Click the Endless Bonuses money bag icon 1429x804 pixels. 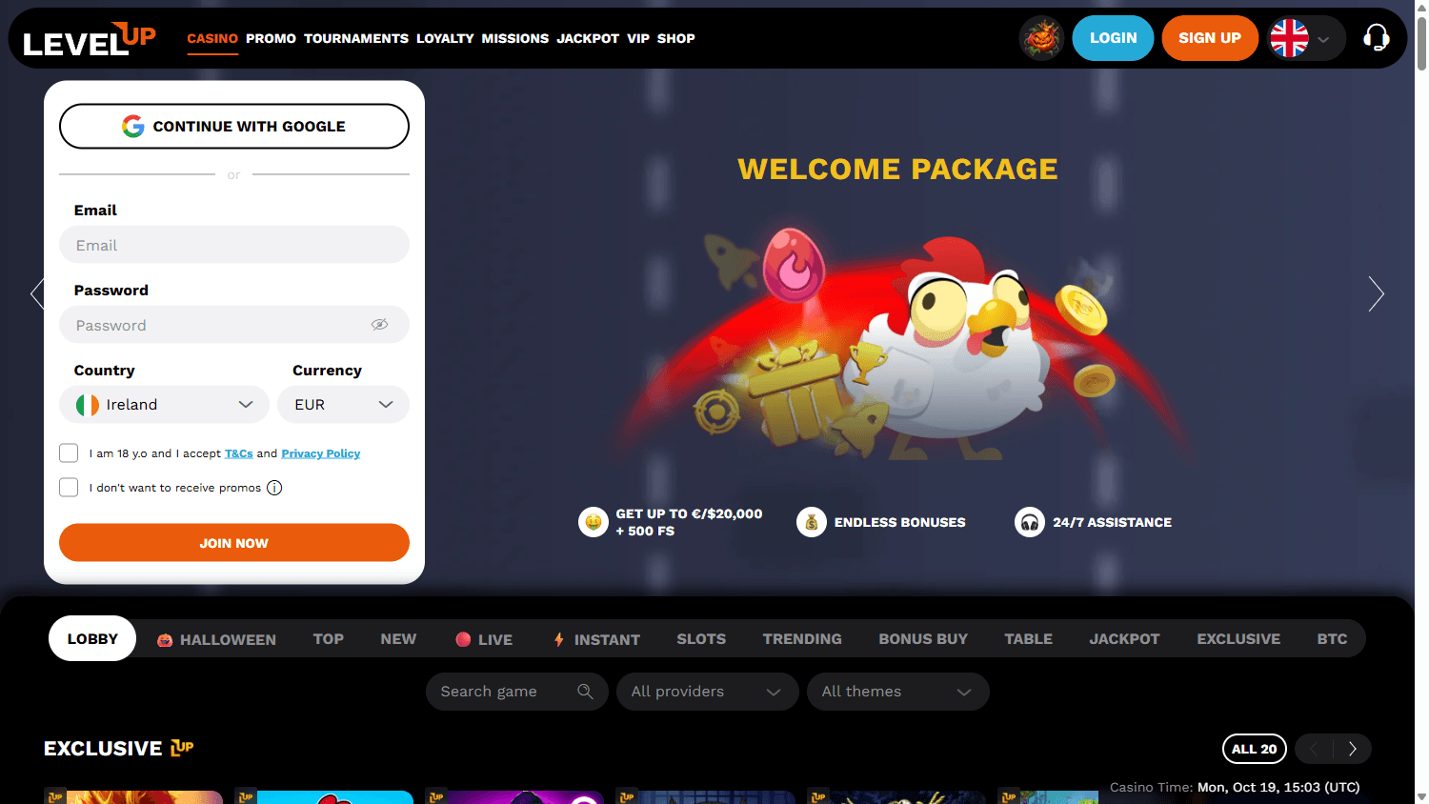coord(812,522)
